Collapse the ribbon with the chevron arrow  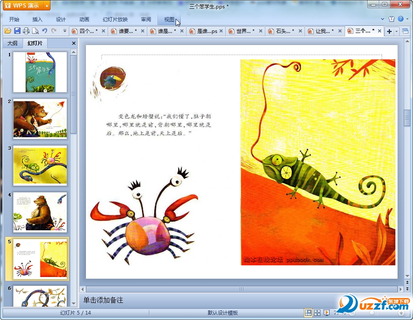tap(383, 19)
